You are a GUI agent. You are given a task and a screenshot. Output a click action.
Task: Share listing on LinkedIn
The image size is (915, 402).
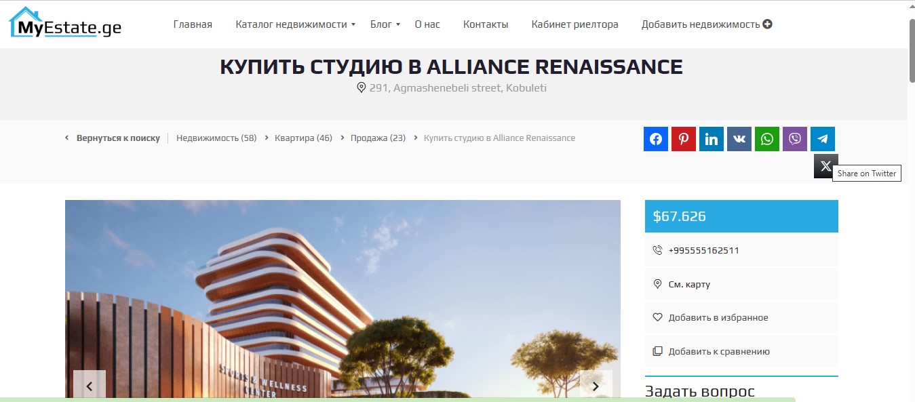tap(712, 139)
